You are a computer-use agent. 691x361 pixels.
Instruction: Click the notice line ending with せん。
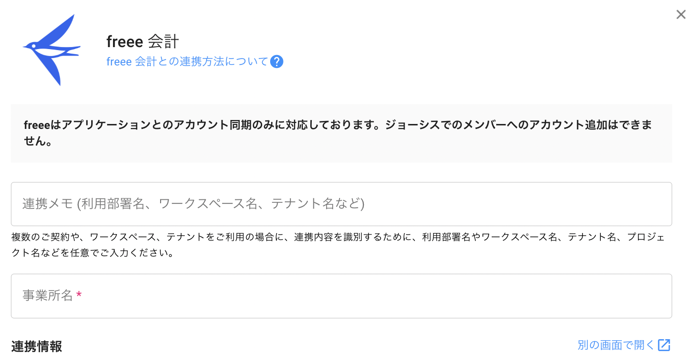(39, 142)
